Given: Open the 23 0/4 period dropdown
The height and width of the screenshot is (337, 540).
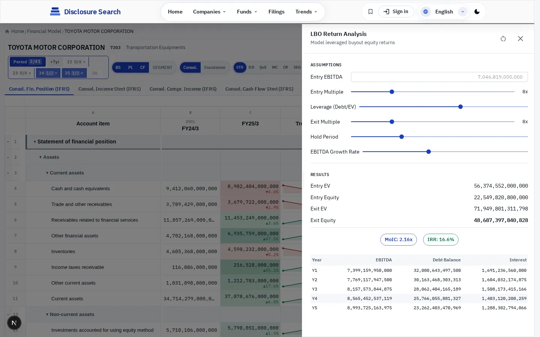Looking at the screenshot, I should [x=22, y=73].
